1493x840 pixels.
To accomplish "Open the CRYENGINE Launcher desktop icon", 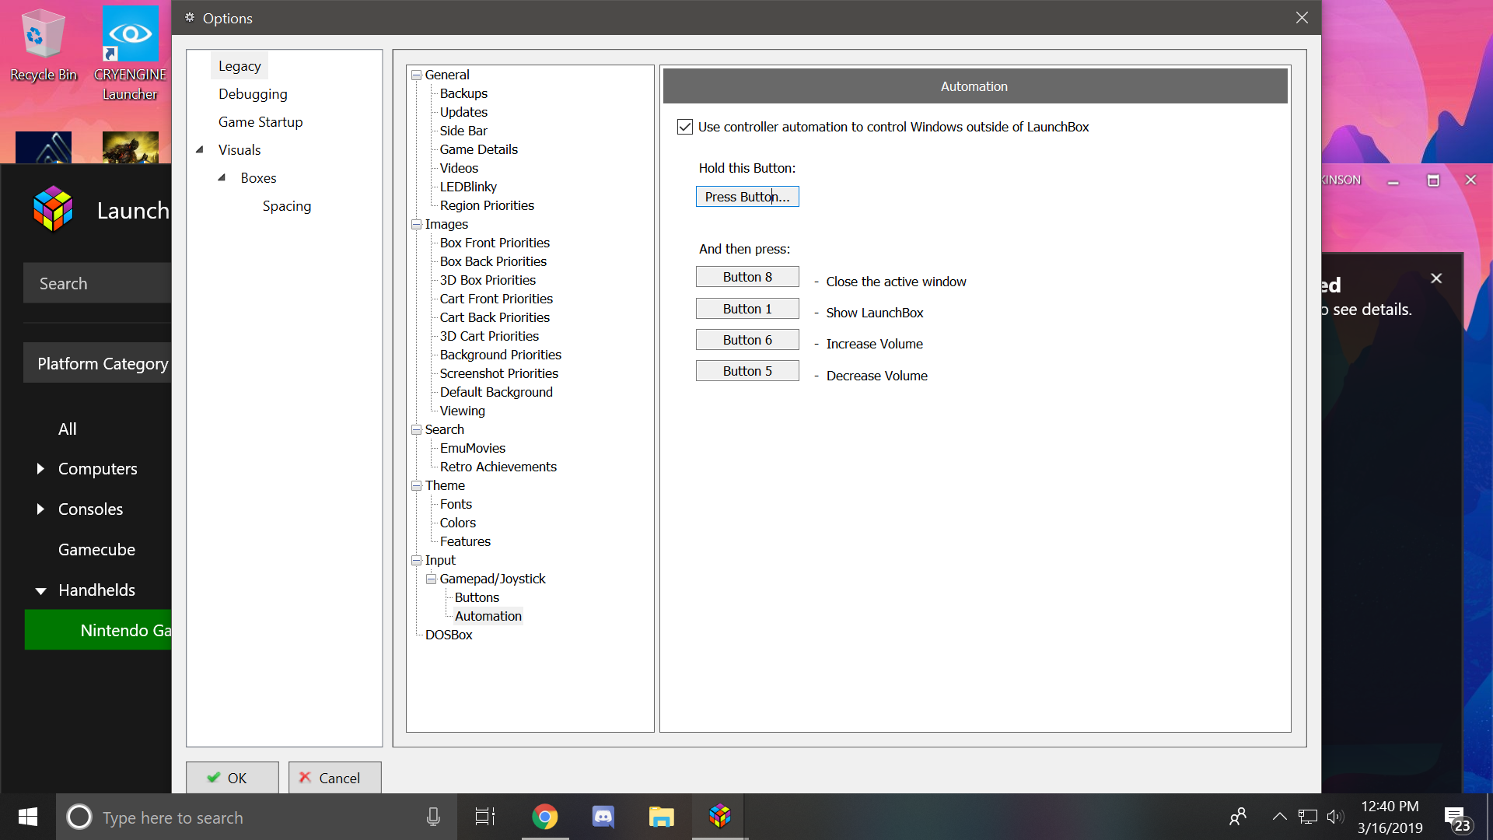I will pyautogui.click(x=130, y=53).
